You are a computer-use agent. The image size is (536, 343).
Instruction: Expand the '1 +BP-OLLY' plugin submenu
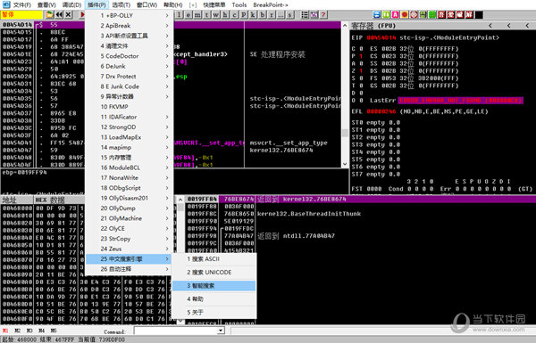point(129,16)
